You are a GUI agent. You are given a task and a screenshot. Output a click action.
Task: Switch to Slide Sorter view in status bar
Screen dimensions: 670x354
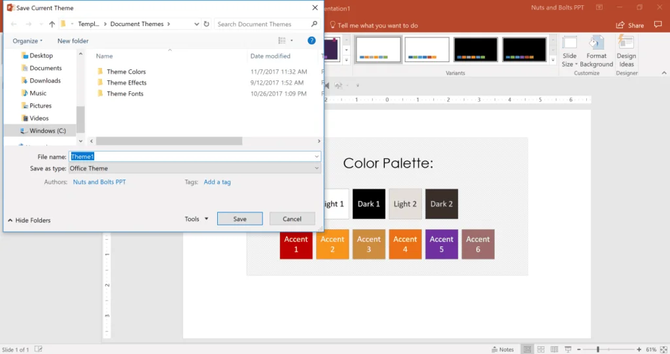click(x=540, y=349)
